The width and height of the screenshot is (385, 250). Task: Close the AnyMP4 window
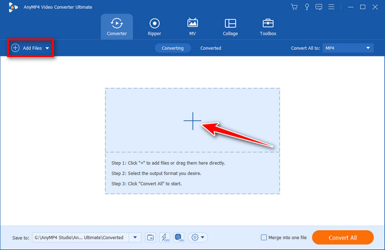coord(375,7)
